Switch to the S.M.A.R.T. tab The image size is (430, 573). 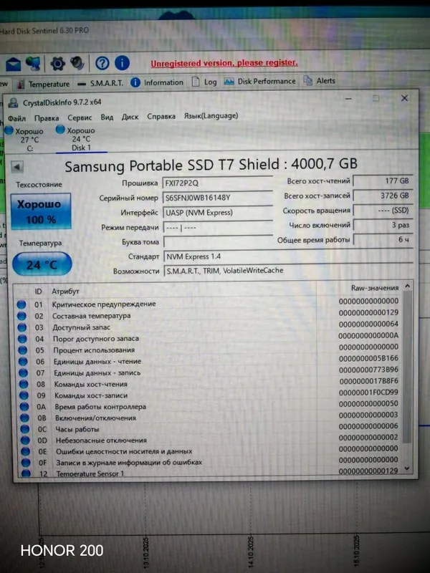click(x=100, y=83)
